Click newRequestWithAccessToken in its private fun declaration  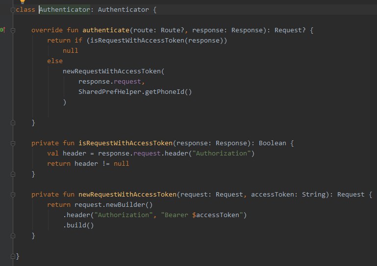127,194
